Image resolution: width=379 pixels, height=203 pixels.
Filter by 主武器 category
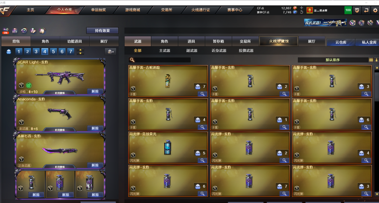tap(165, 51)
